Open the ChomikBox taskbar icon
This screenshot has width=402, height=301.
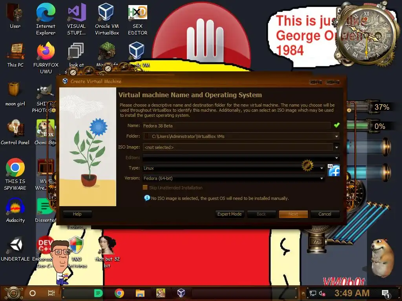161,293
